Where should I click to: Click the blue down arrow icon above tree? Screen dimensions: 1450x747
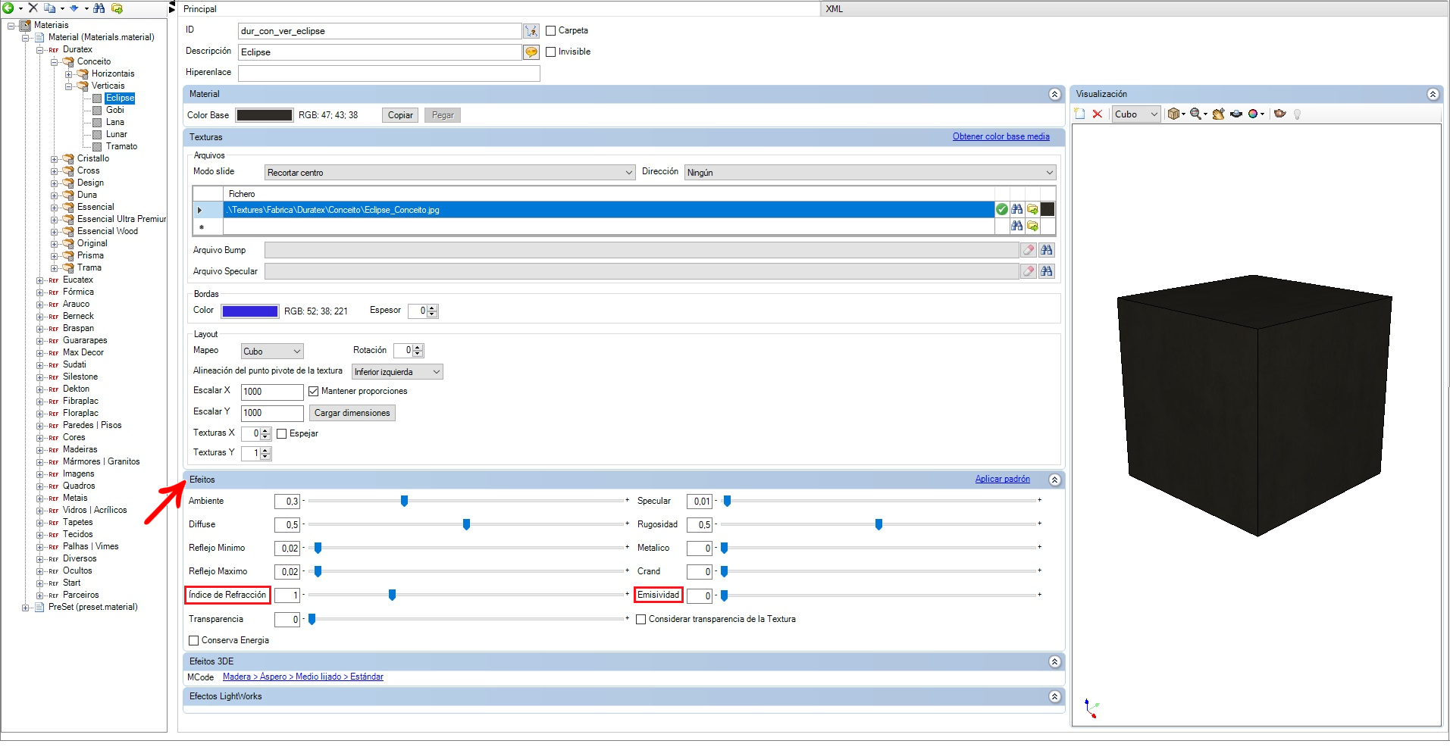coord(74,8)
